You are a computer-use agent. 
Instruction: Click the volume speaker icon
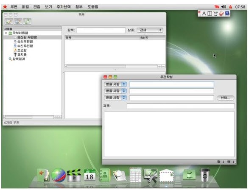click(x=224, y=7)
